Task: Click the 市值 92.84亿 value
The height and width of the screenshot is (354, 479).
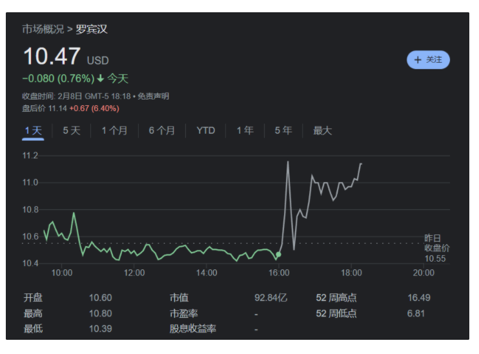Action: (x=270, y=298)
